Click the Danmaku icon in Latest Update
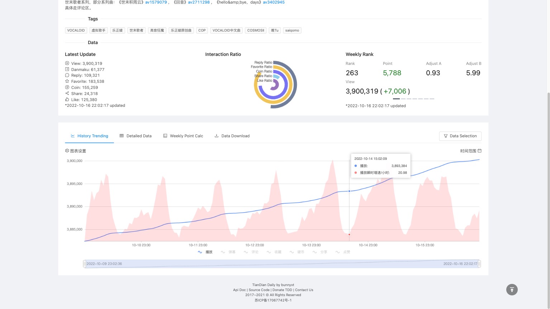This screenshot has height=309, width=550. point(67,69)
